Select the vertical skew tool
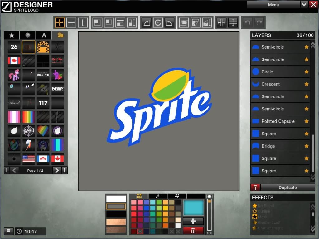This screenshot has height=239, width=319. [x=207, y=22]
